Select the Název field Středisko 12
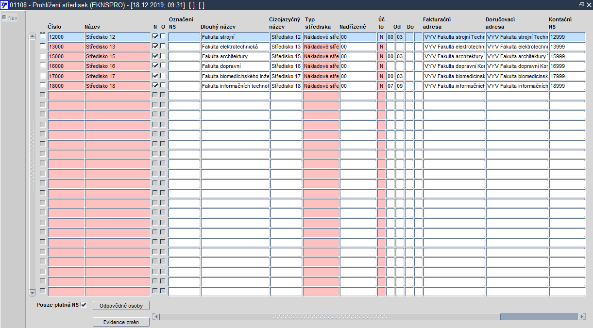 coord(118,37)
